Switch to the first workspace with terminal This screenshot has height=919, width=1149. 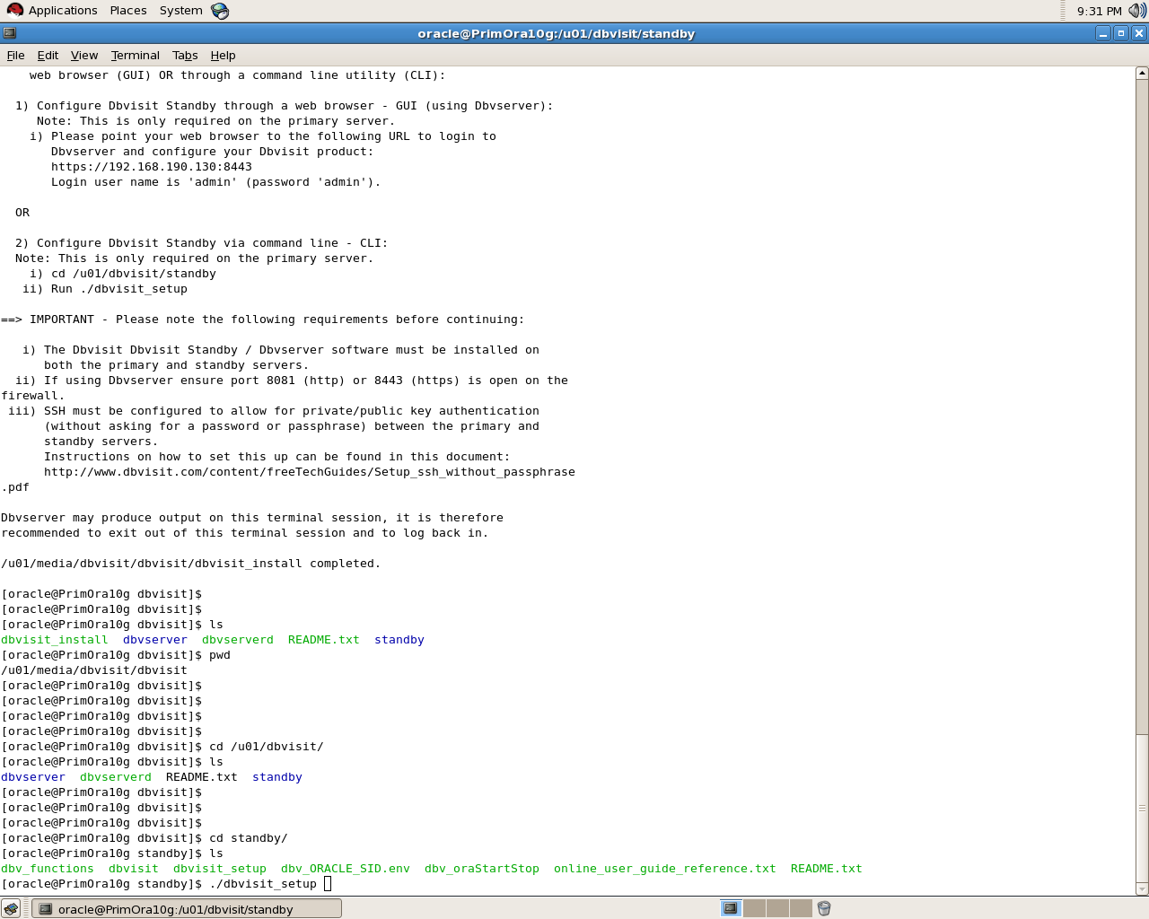pos(732,908)
